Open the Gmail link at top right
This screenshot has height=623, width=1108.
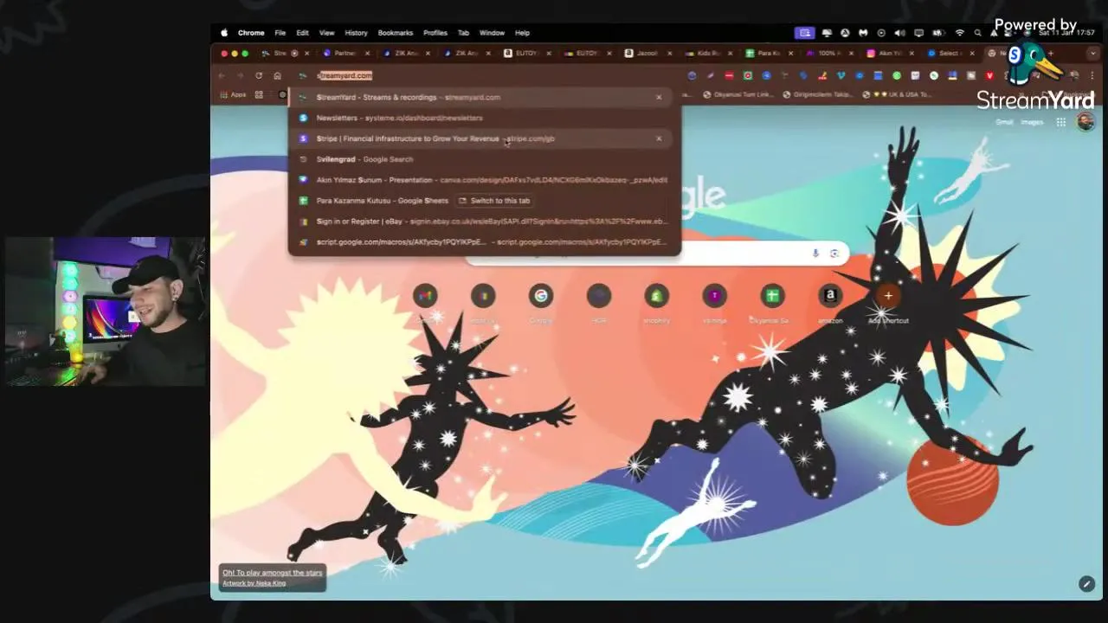point(1004,122)
